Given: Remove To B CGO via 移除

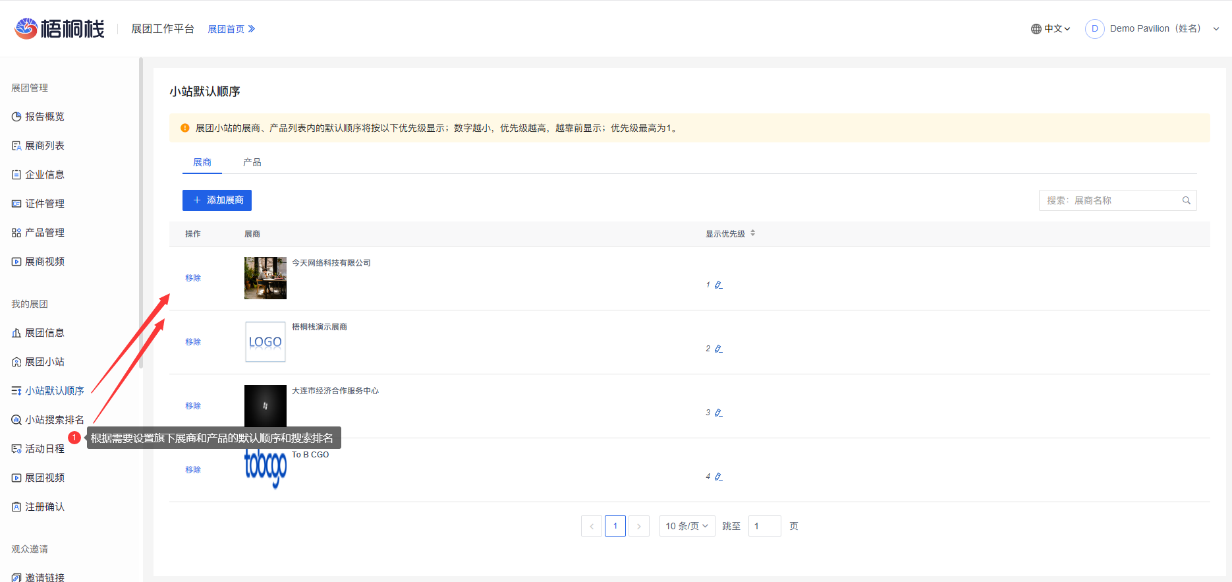Looking at the screenshot, I should pyautogui.click(x=193, y=470).
